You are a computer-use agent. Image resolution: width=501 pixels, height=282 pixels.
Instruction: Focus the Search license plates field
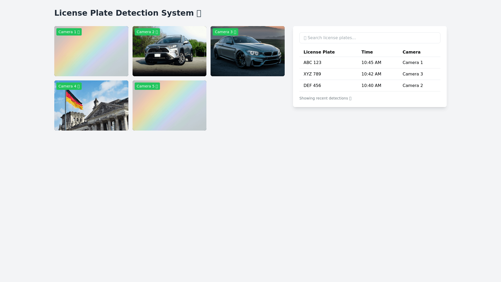pyautogui.click(x=369, y=38)
